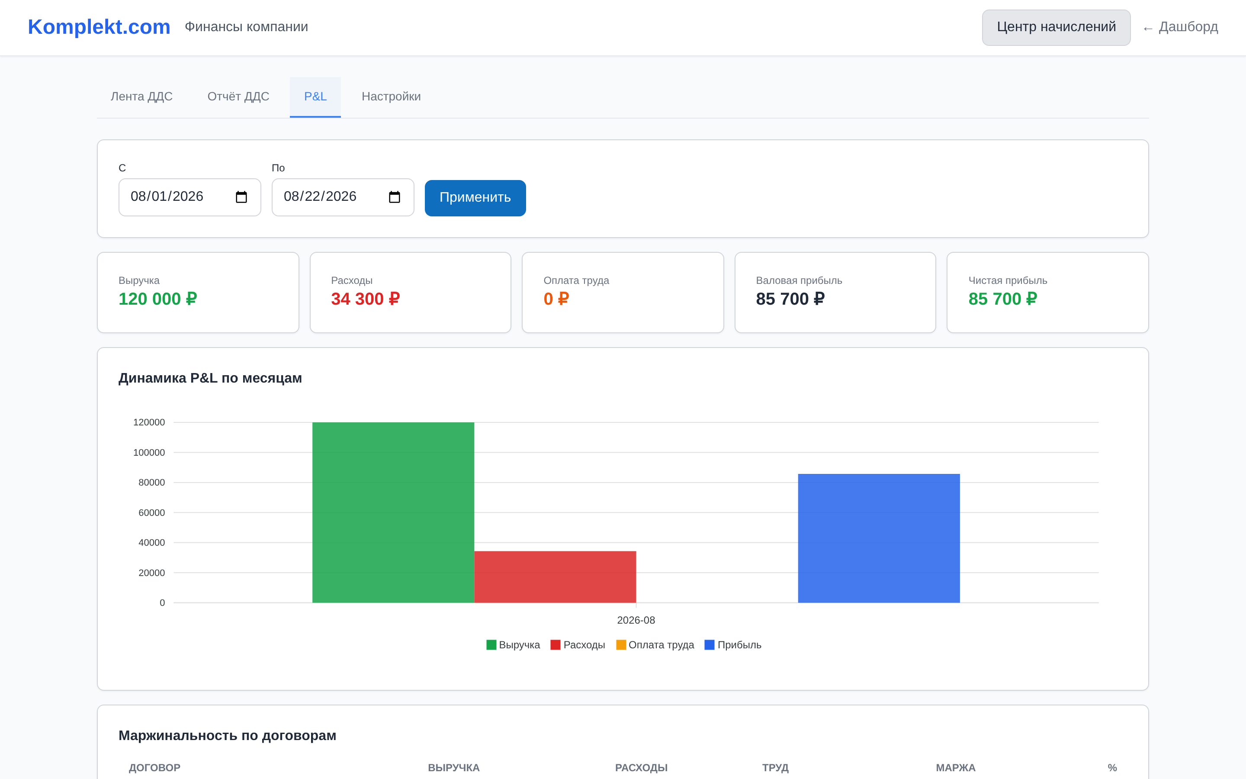Click the 2026-08 axis label
1246x779 pixels.
click(636, 620)
